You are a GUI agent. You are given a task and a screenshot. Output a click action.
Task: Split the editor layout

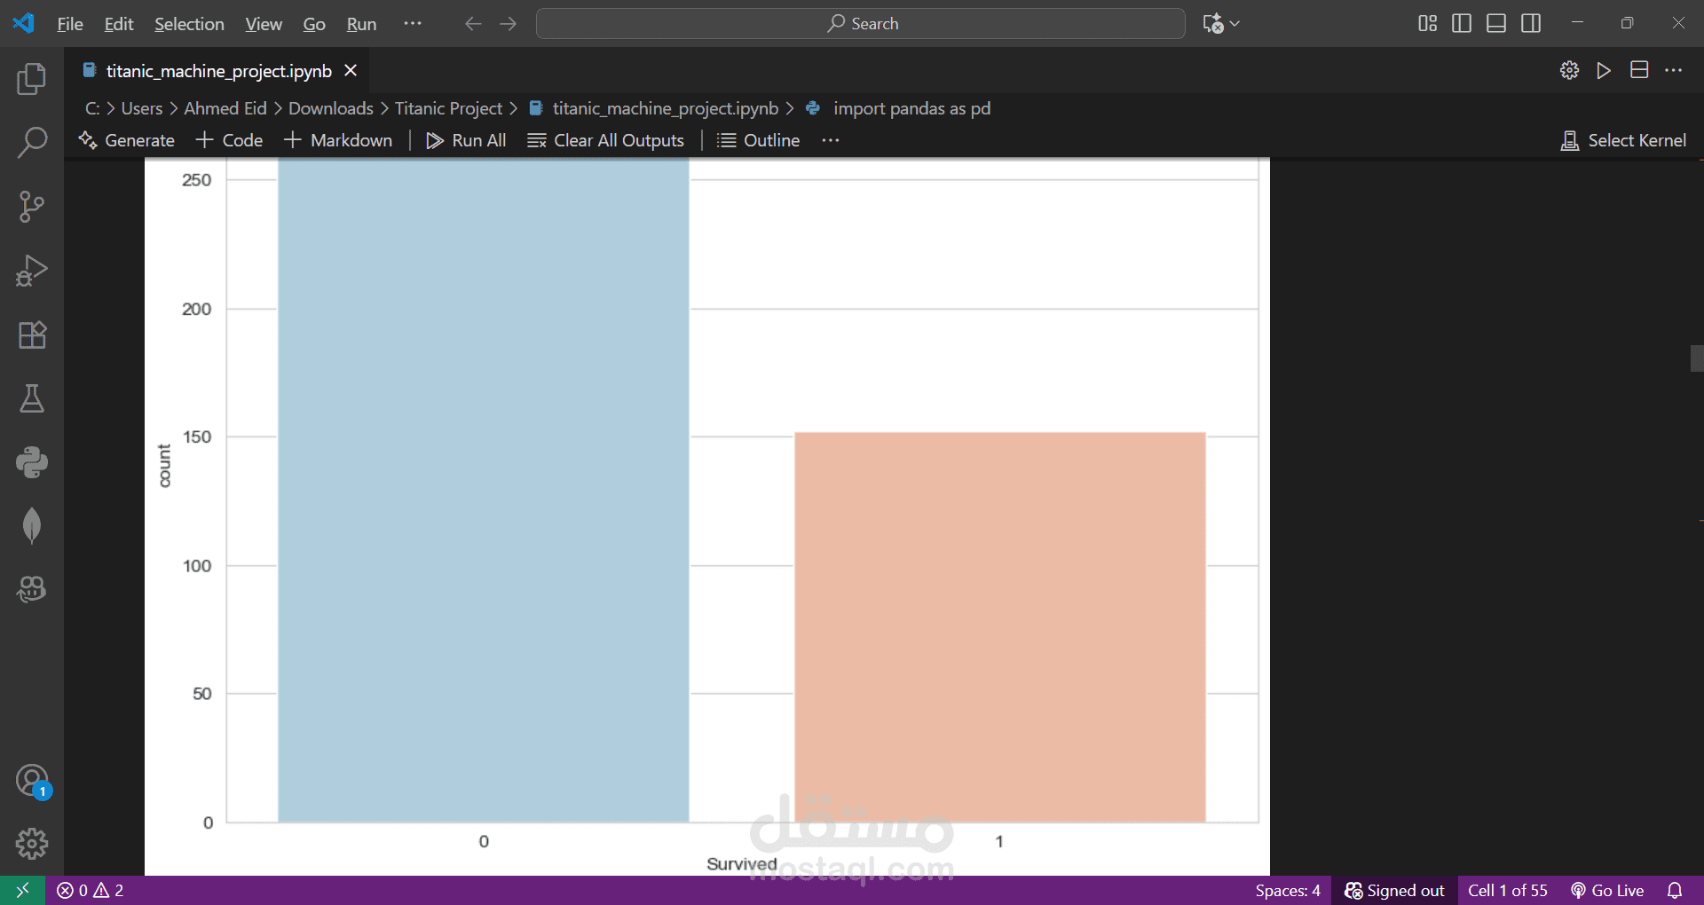pos(1639,70)
